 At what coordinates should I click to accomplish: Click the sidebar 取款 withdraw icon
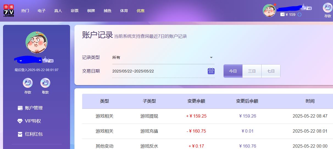click(45, 83)
